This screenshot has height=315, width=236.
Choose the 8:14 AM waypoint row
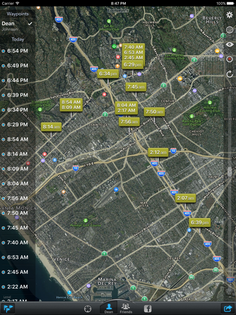tap(18, 154)
